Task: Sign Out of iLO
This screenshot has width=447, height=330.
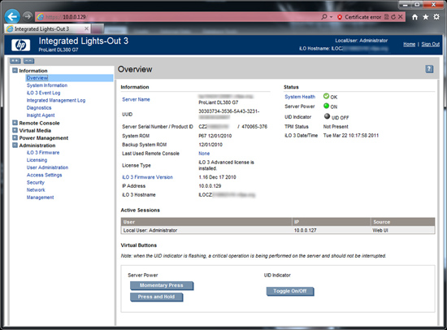Action: tap(430, 44)
